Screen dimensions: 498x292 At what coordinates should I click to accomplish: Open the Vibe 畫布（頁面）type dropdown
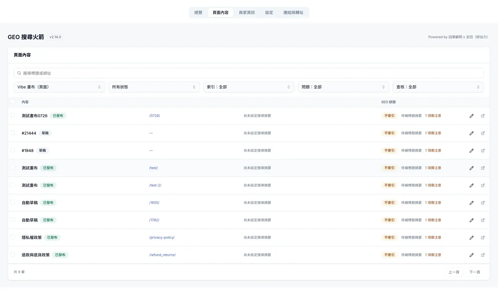(x=59, y=87)
